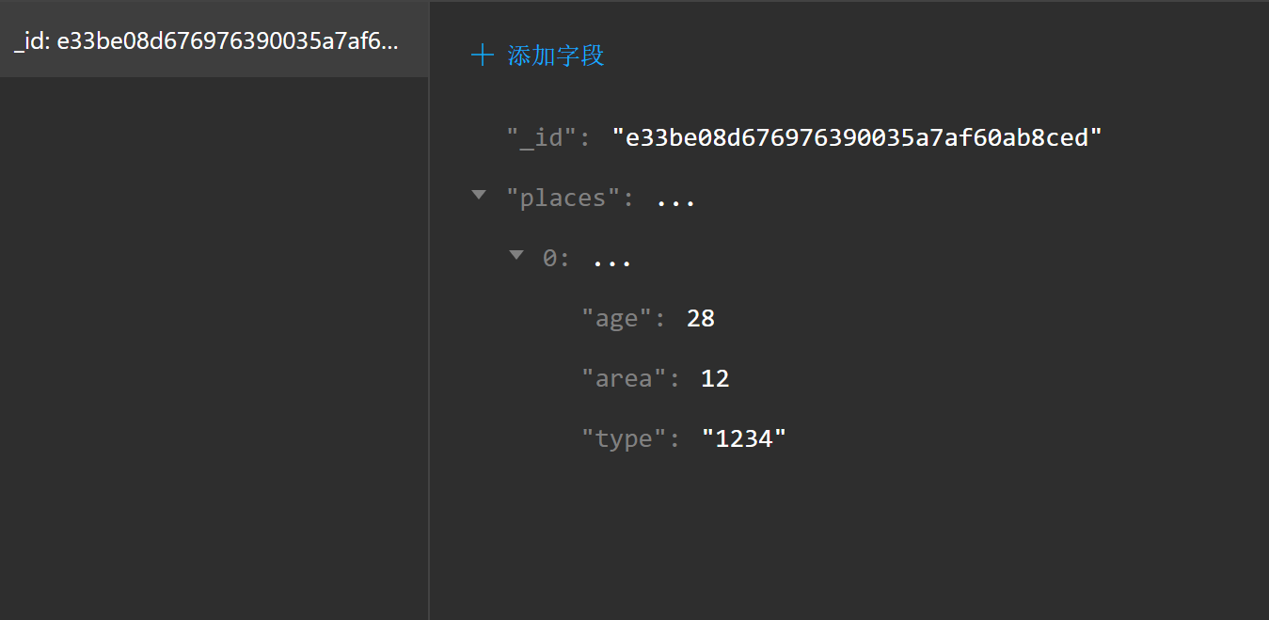Edit the age value 28
The height and width of the screenshot is (620, 1269).
click(701, 319)
